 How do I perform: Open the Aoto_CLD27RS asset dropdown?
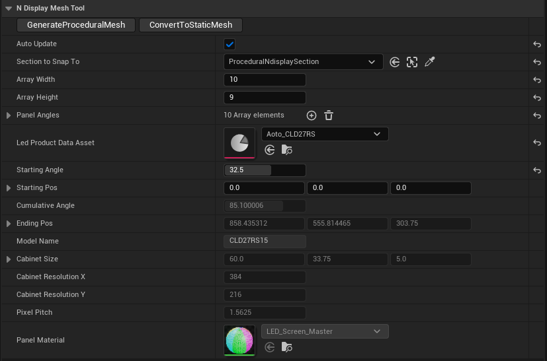(325, 134)
